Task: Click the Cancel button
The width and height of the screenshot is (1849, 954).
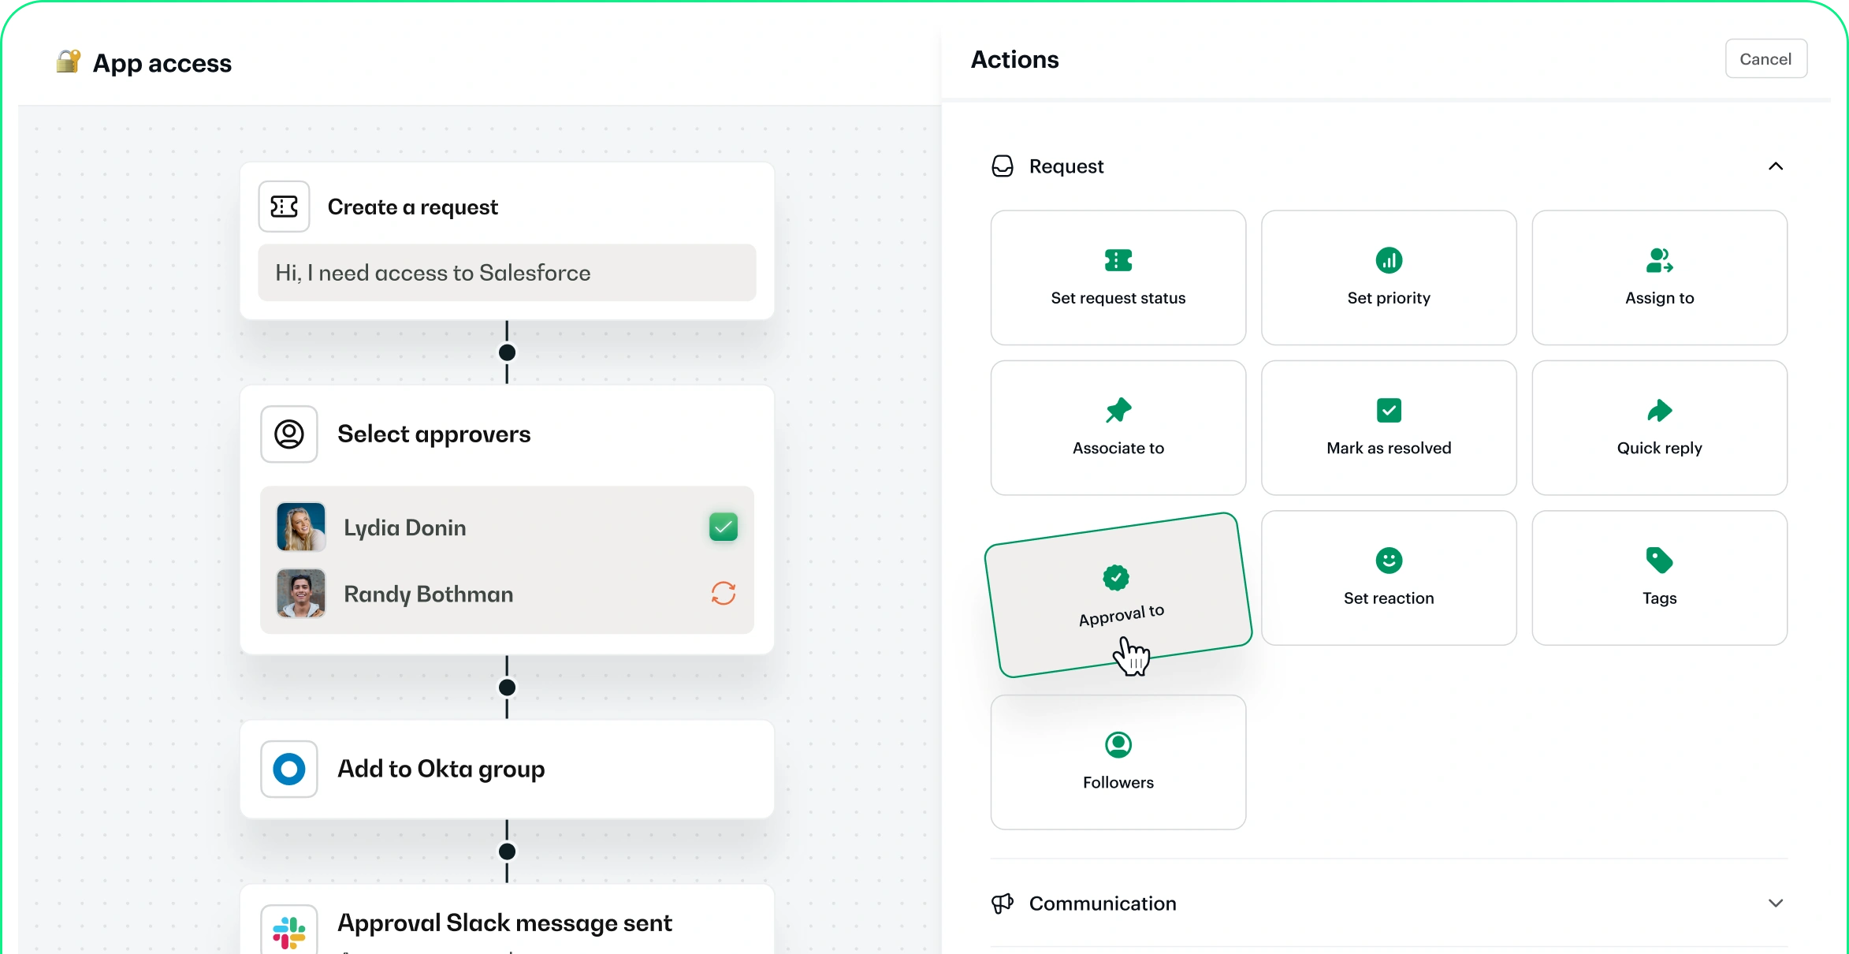Action: click(1765, 58)
